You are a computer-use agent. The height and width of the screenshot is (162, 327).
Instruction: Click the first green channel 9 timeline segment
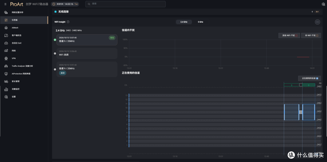pyautogui.click(x=292, y=85)
